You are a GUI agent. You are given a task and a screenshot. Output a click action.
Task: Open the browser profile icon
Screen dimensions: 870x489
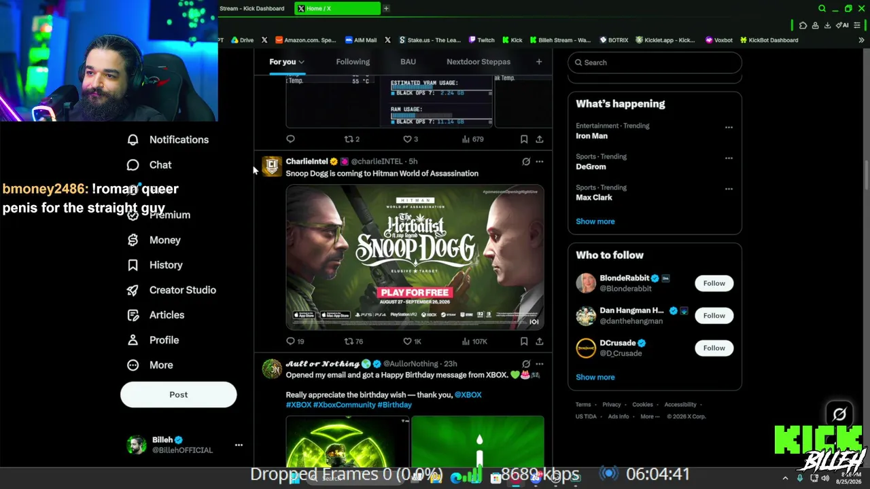[815, 26]
